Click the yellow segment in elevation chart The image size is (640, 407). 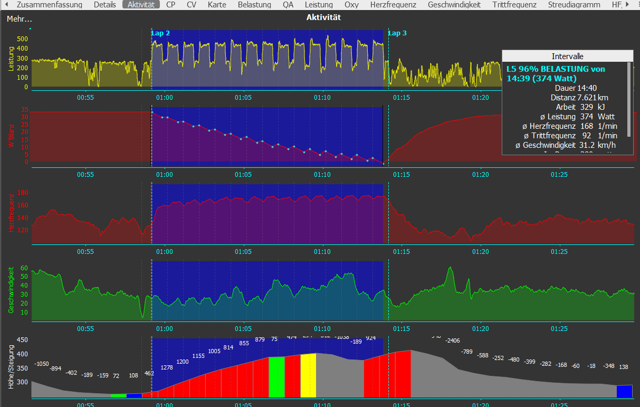308,375
